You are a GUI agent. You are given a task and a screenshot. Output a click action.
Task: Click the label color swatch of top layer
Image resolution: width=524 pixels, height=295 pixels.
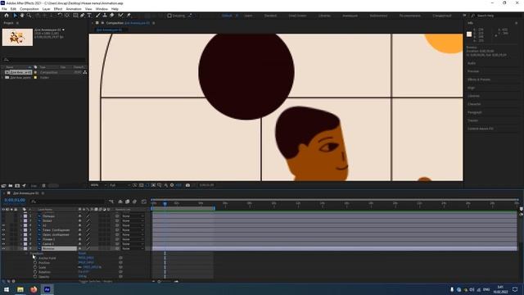coord(25,216)
